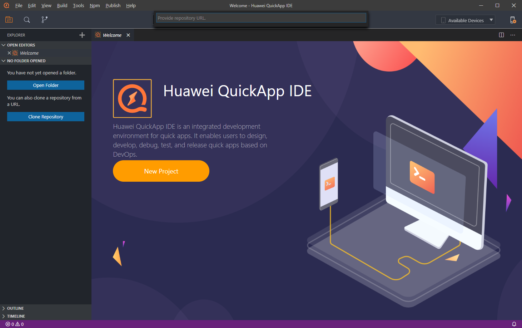Open the Source Control branch icon
The image size is (522, 328).
44,20
